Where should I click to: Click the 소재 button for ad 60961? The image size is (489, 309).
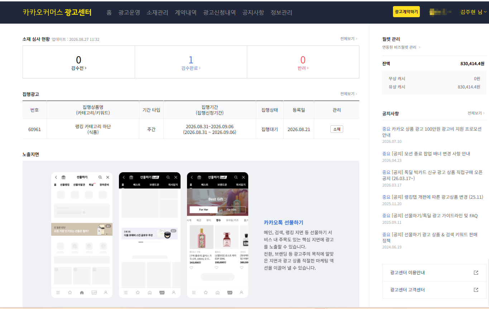(x=337, y=129)
